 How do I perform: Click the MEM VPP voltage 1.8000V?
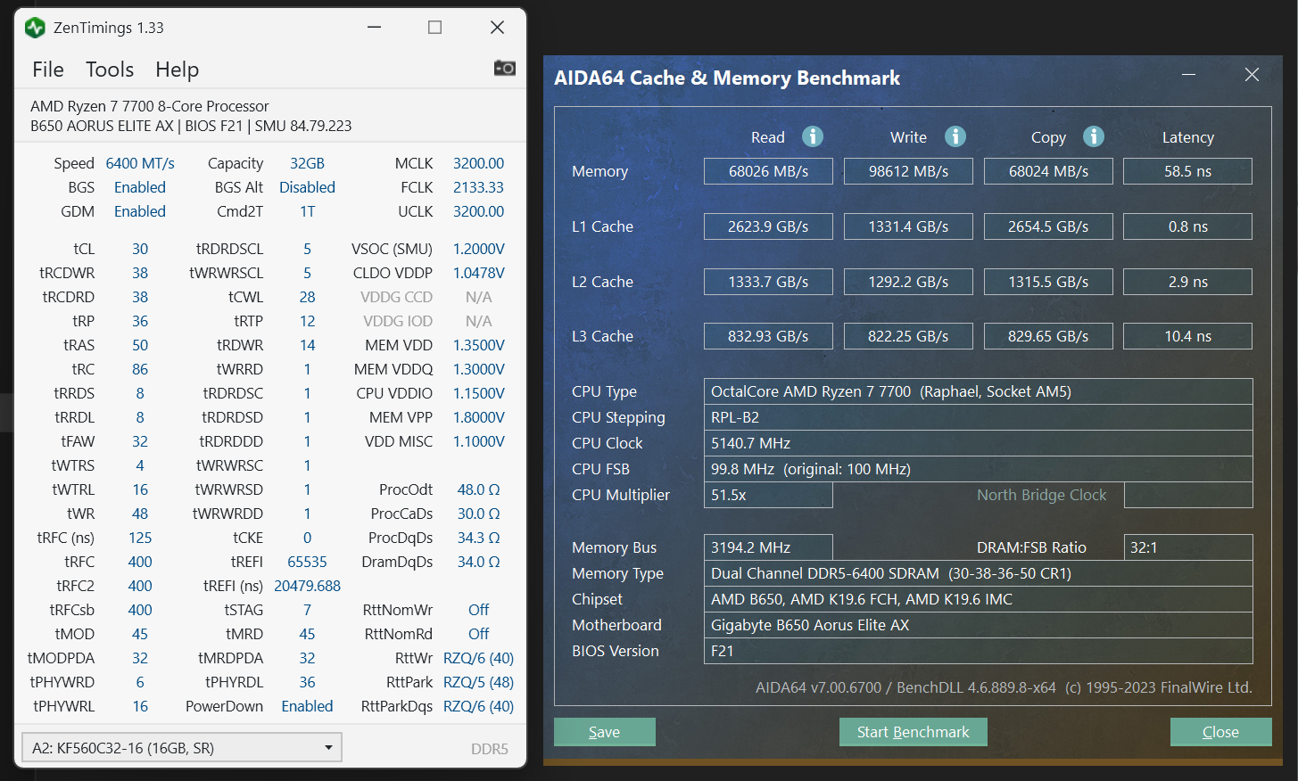click(478, 417)
